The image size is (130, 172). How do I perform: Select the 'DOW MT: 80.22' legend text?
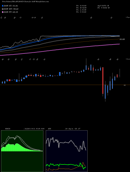[11, 9]
